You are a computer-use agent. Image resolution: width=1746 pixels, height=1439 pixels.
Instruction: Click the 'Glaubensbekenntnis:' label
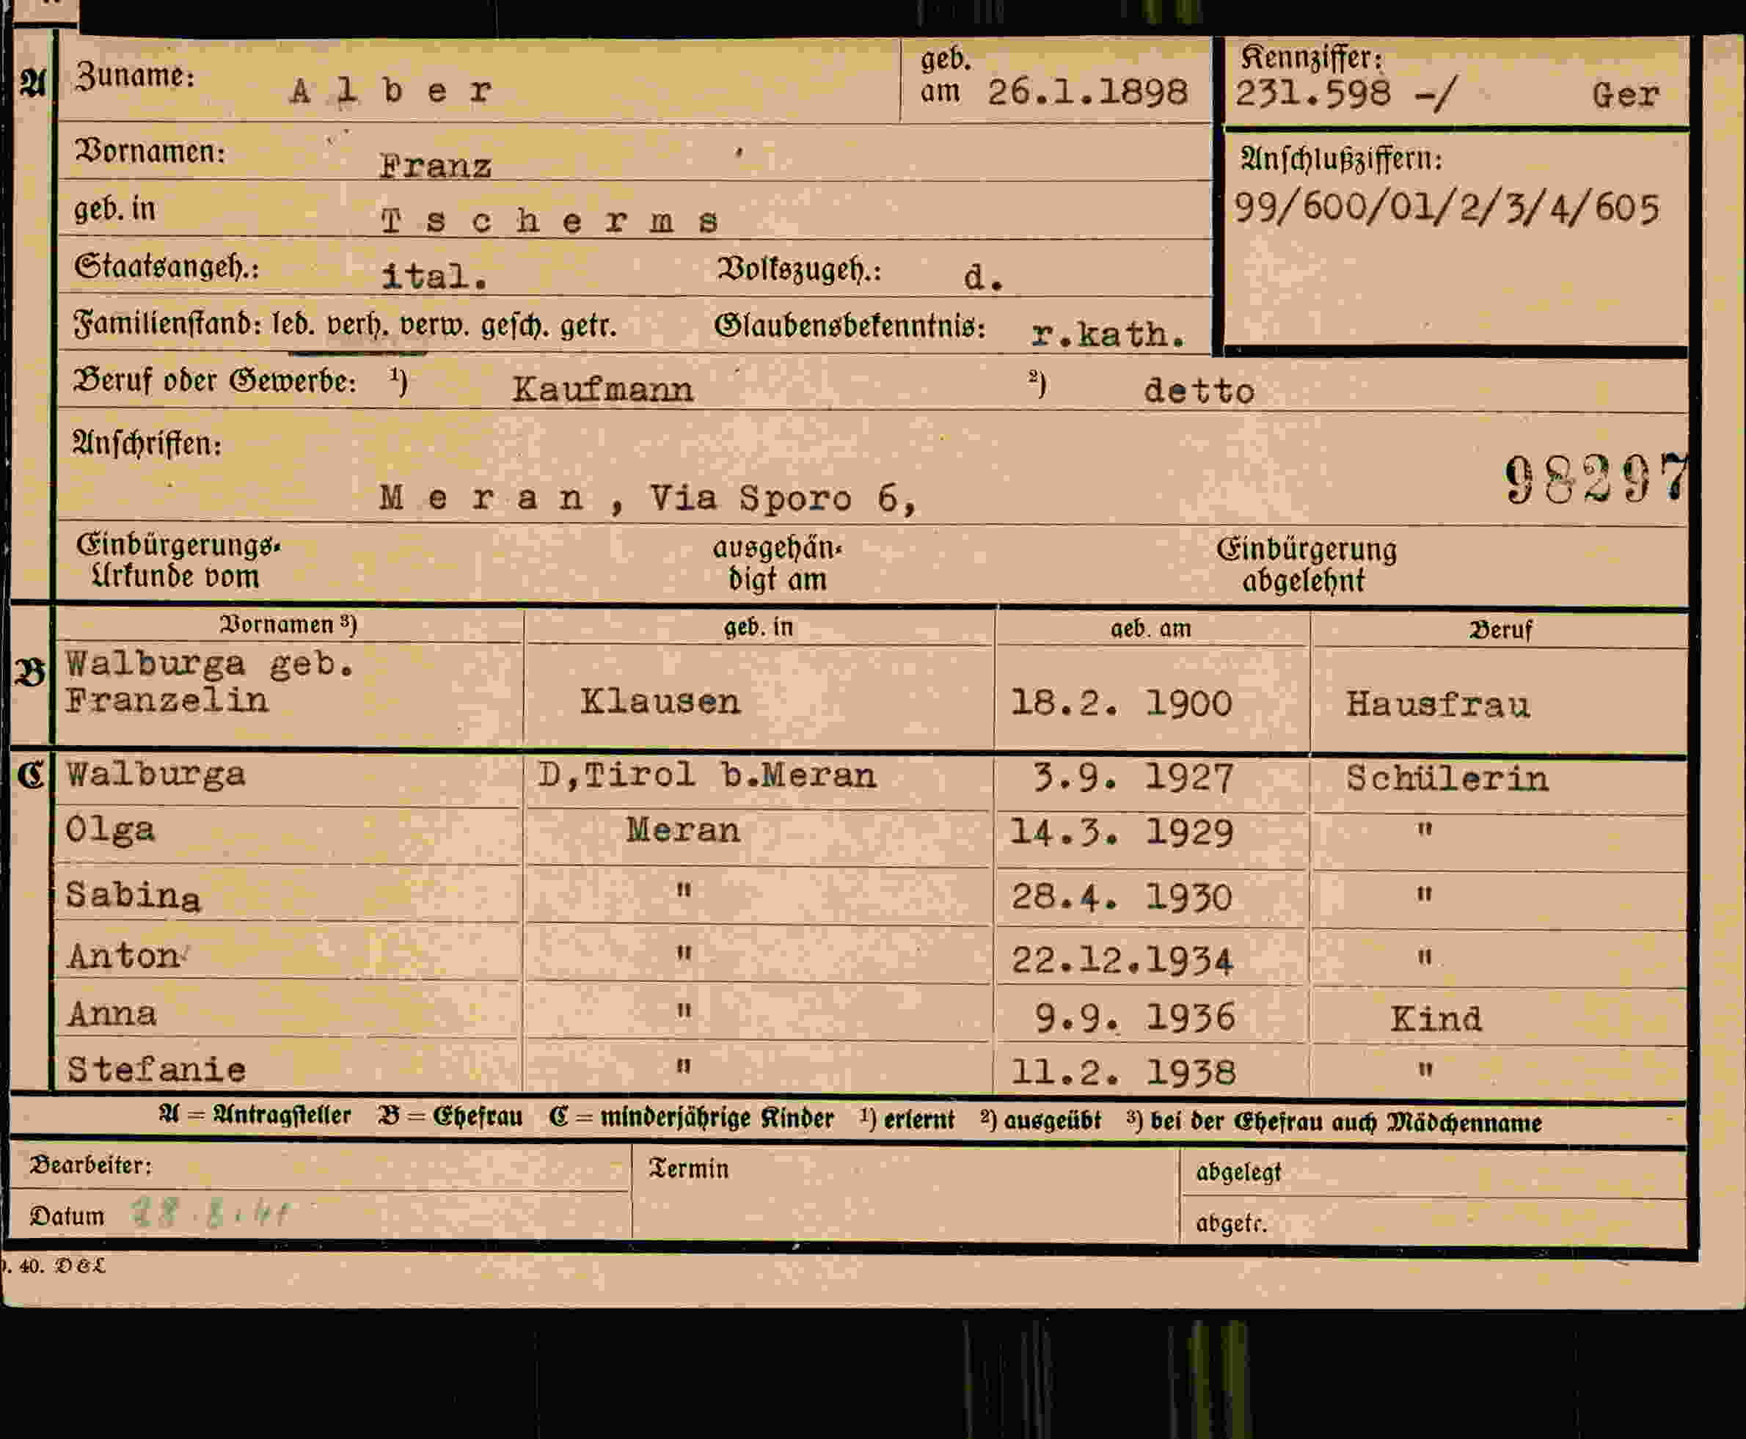click(850, 326)
